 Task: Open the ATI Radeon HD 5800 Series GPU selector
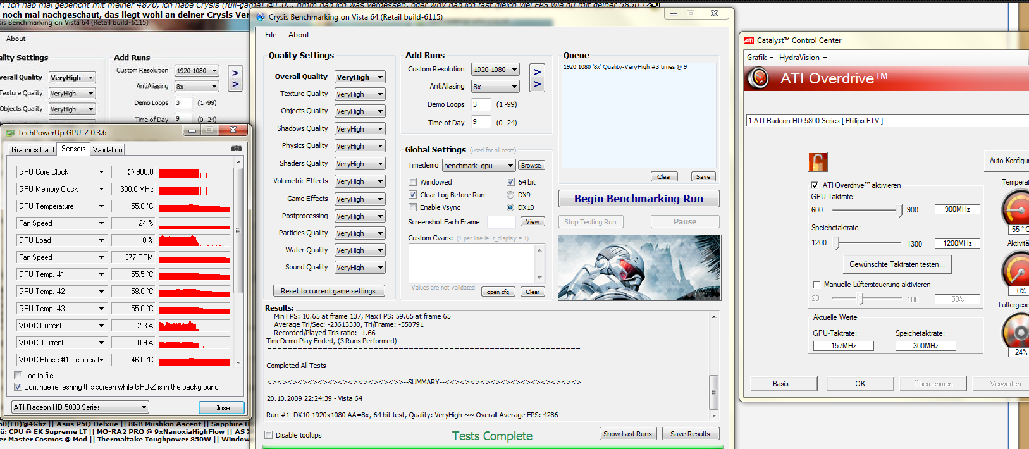[x=80, y=407]
